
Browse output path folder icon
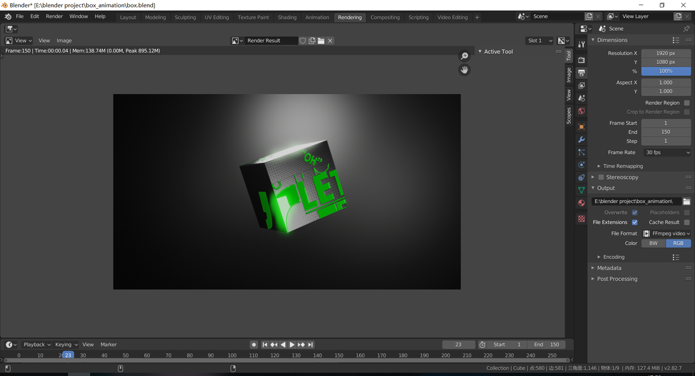pos(687,201)
